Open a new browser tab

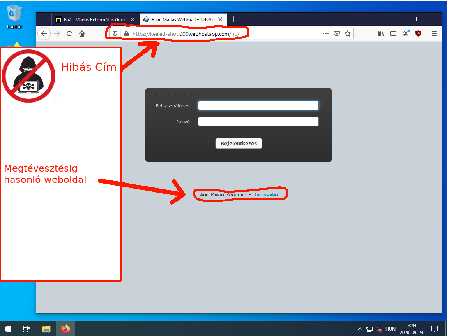233,19
